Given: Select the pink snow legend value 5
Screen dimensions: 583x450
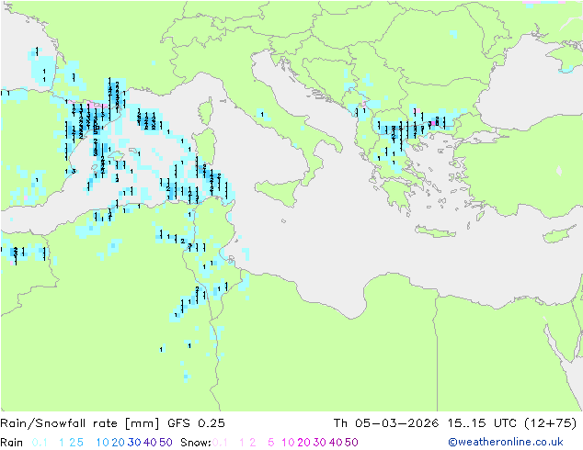Looking at the screenshot, I should coord(271,443).
